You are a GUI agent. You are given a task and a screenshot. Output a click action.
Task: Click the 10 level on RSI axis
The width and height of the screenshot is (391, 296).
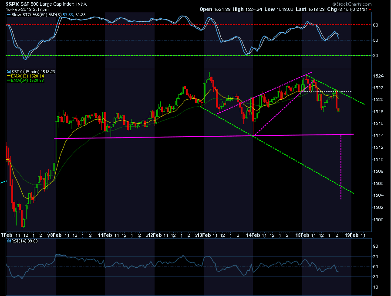point(375,287)
